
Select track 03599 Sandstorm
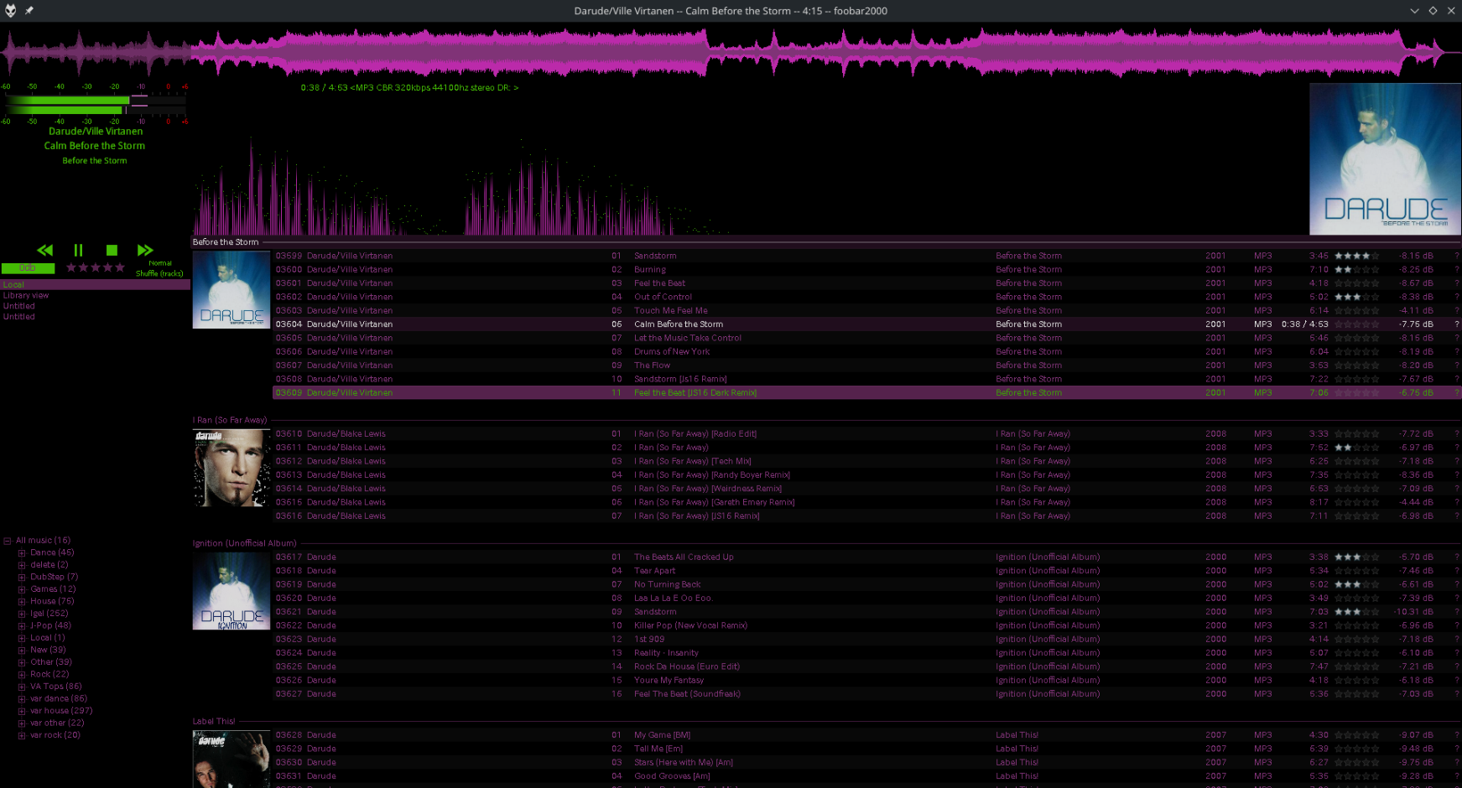coord(866,256)
